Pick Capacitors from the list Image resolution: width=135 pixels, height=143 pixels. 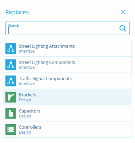(67, 113)
